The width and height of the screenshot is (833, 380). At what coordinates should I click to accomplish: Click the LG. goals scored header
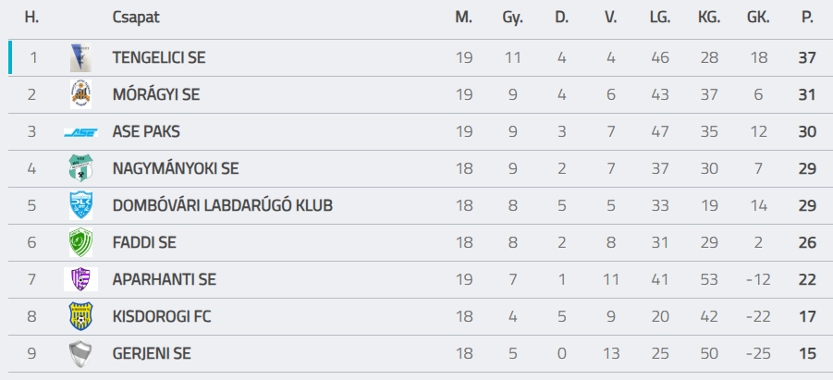click(660, 18)
